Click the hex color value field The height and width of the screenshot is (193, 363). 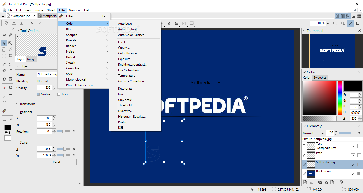[x=356, y=112]
